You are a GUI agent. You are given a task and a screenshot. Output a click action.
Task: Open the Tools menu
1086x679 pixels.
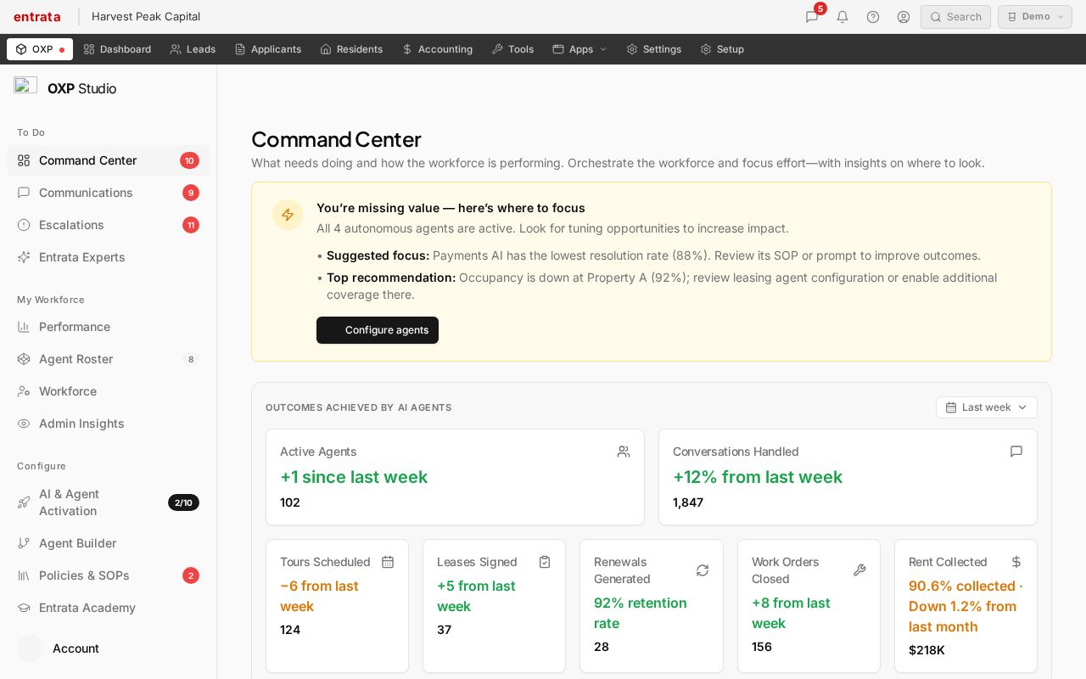click(512, 49)
